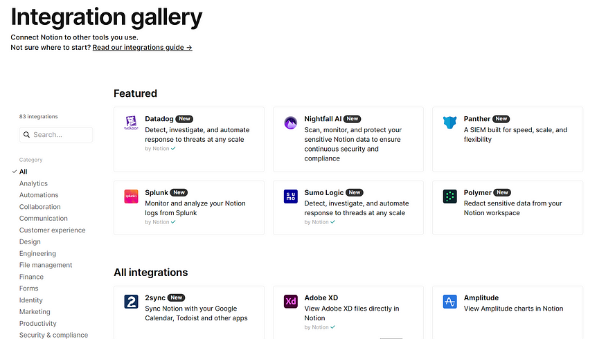This screenshot has width=606, height=339.
Task: Click the Splunk logo icon
Action: [x=132, y=196]
